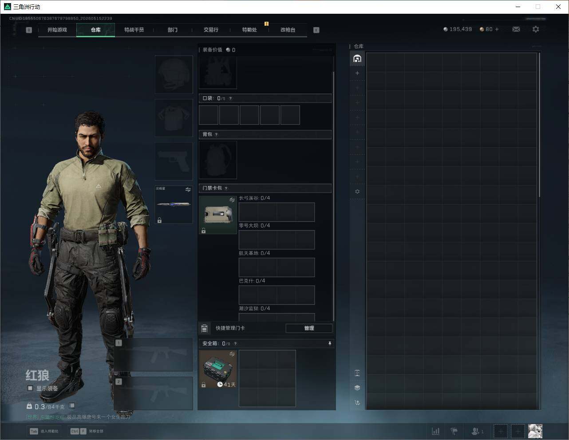Click the first empty teammate plus slot
This screenshot has height=440, width=569.
pos(501,431)
